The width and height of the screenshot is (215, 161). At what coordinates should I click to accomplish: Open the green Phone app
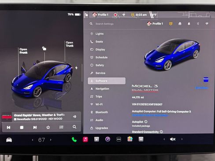click(x=74, y=139)
